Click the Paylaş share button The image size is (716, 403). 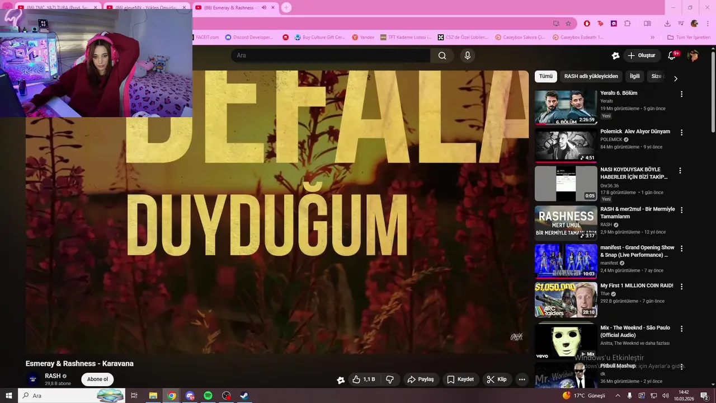[x=421, y=379]
